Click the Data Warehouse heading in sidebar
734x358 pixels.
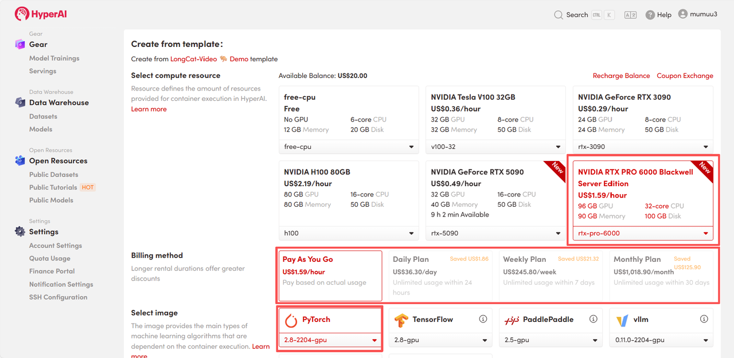[x=59, y=103]
